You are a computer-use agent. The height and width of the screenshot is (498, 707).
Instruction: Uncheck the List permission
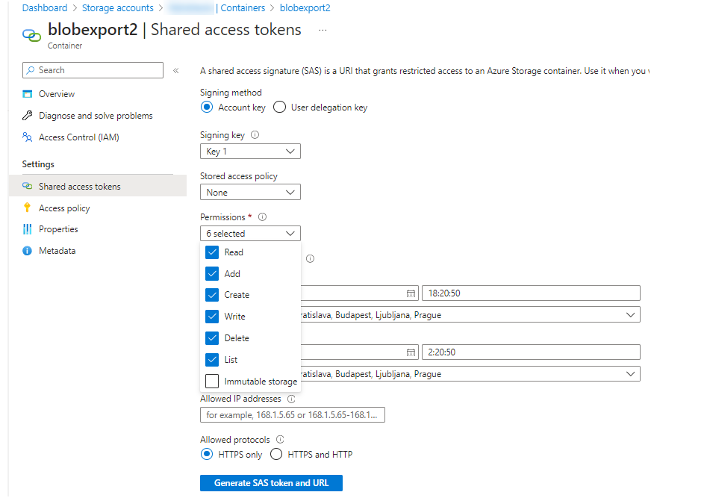click(x=212, y=360)
